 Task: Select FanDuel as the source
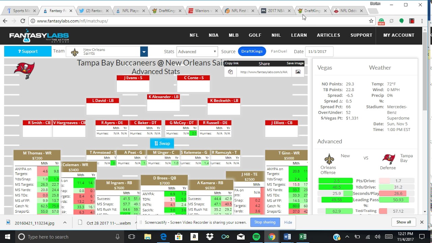[x=279, y=51]
